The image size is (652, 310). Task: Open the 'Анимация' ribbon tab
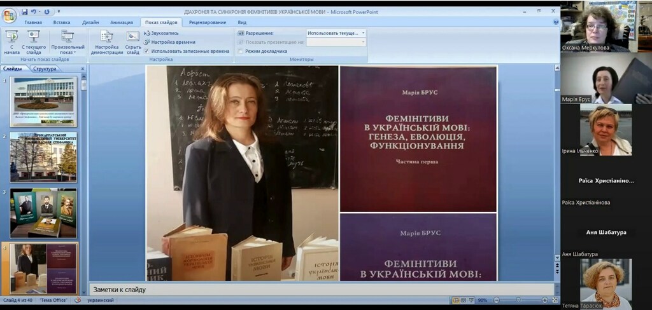click(x=122, y=22)
